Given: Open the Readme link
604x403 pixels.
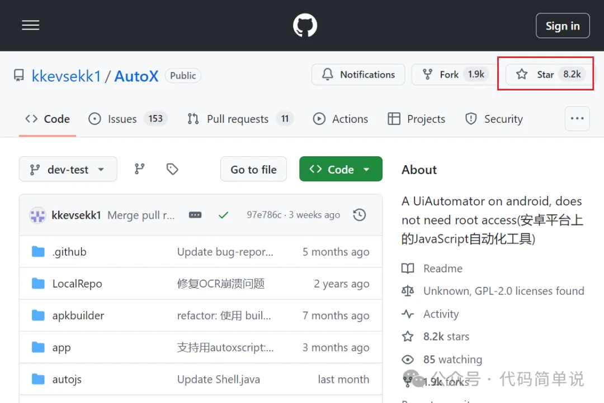Looking at the screenshot, I should [442, 268].
